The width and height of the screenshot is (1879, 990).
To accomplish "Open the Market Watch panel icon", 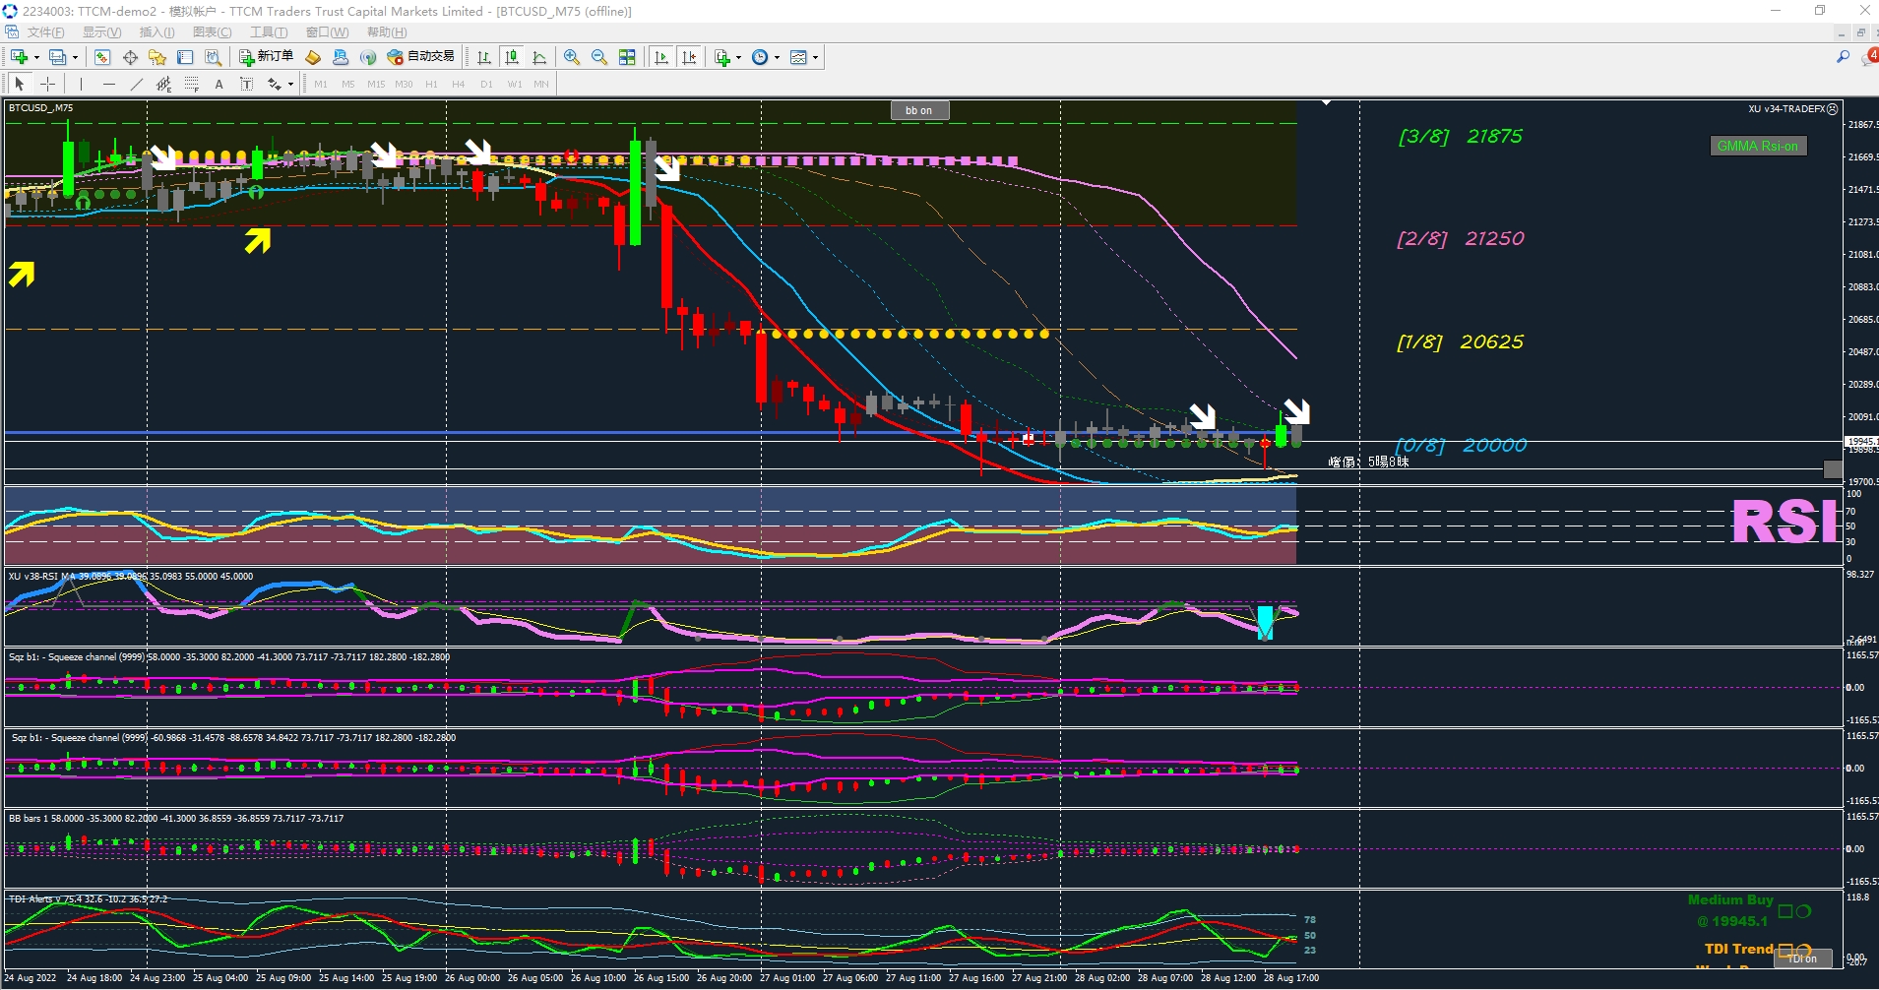I will tap(102, 57).
